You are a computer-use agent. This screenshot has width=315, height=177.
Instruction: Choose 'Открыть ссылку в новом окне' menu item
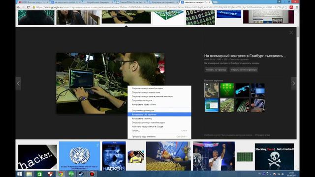click(159, 92)
